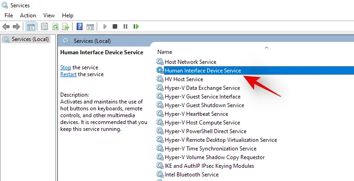
Task: Click gear icon beside Hyper-V Volume Shadow Copy
Action: pos(160,157)
